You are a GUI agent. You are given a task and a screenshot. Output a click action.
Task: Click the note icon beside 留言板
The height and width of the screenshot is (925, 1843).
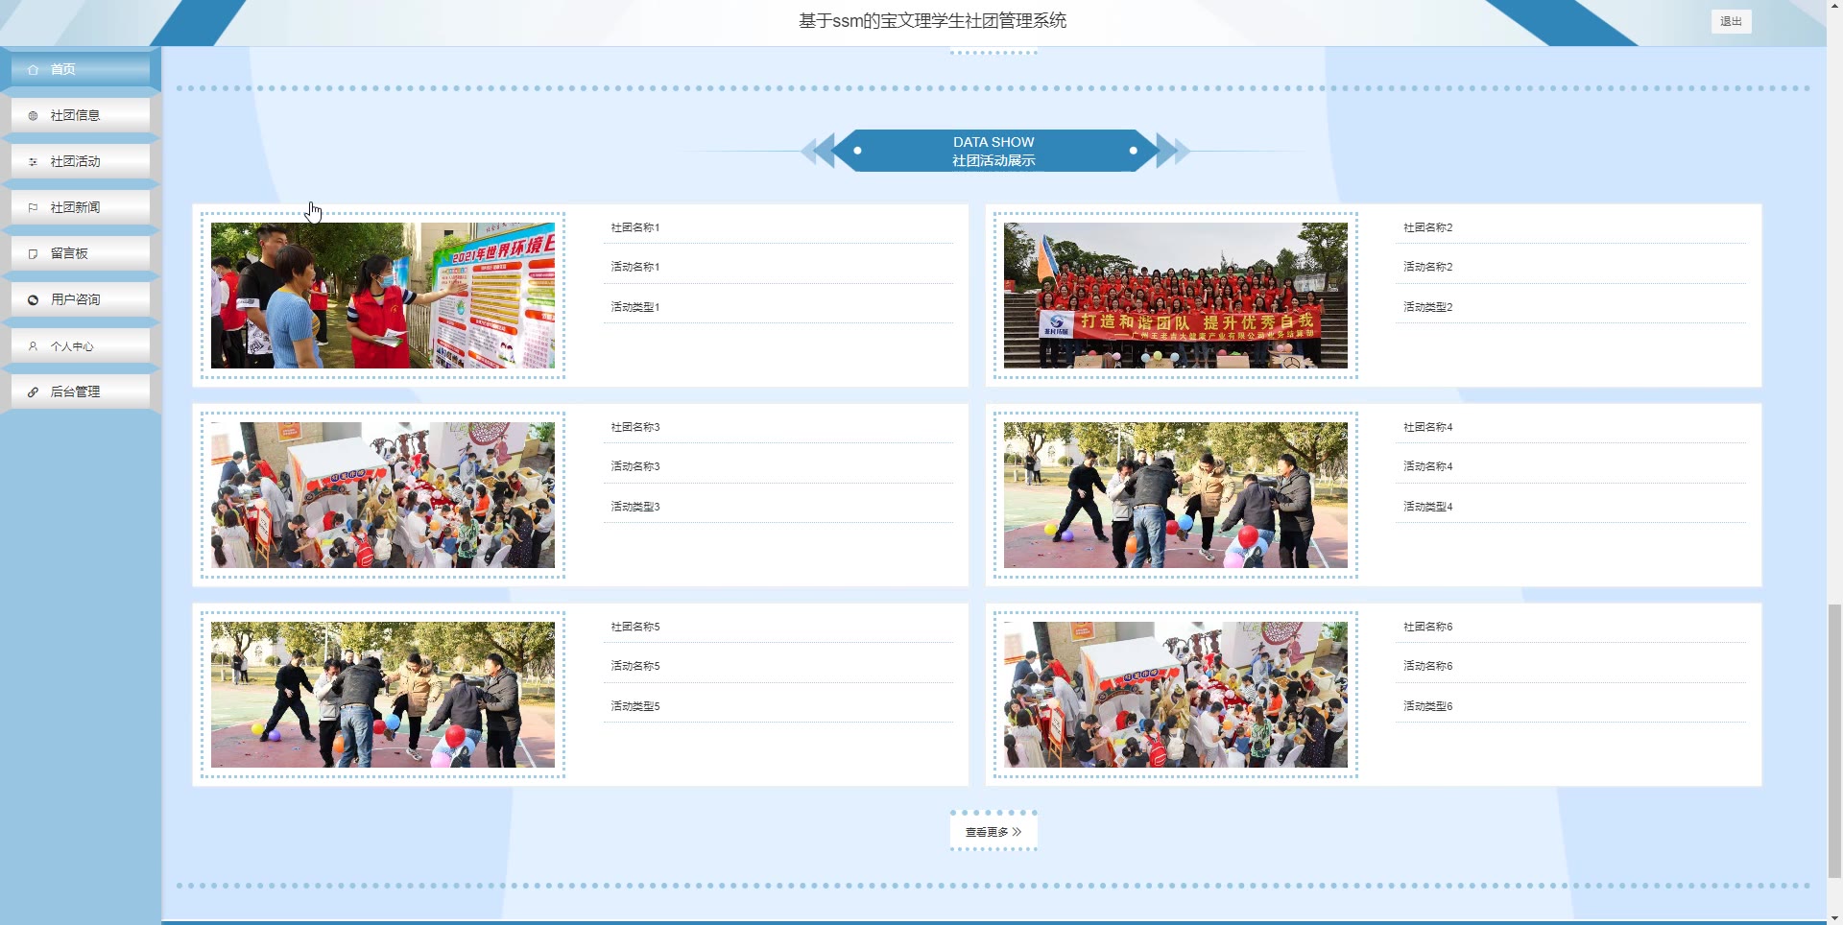(34, 254)
